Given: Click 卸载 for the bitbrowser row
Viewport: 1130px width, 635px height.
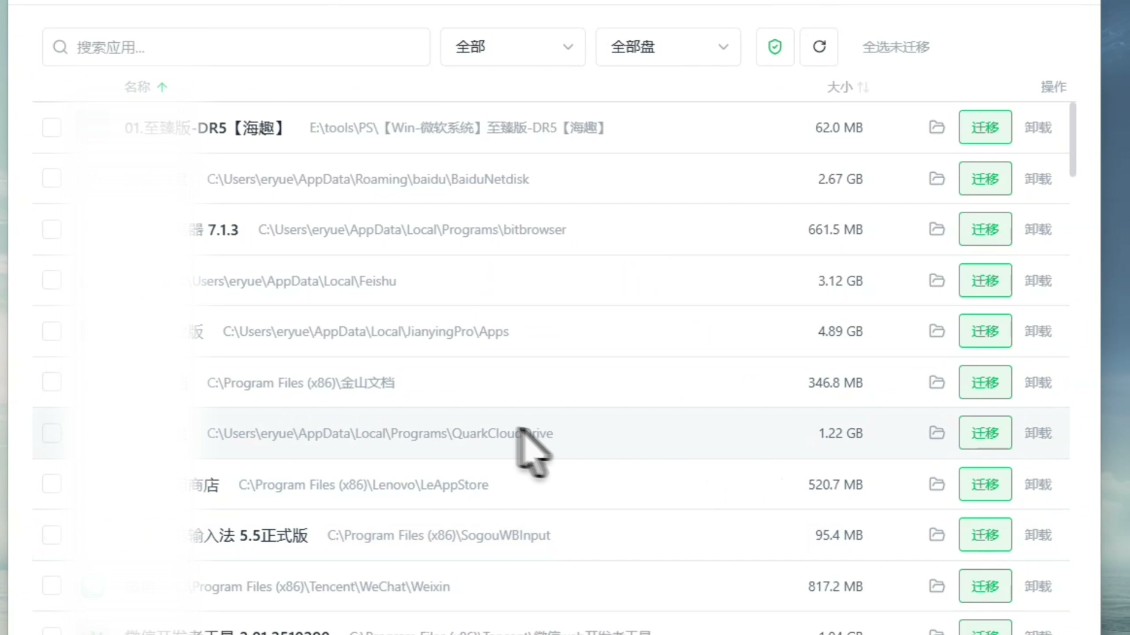Looking at the screenshot, I should tap(1038, 229).
